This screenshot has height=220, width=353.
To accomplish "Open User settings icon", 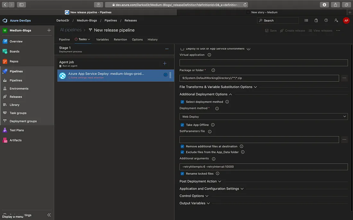I will [336, 20].
